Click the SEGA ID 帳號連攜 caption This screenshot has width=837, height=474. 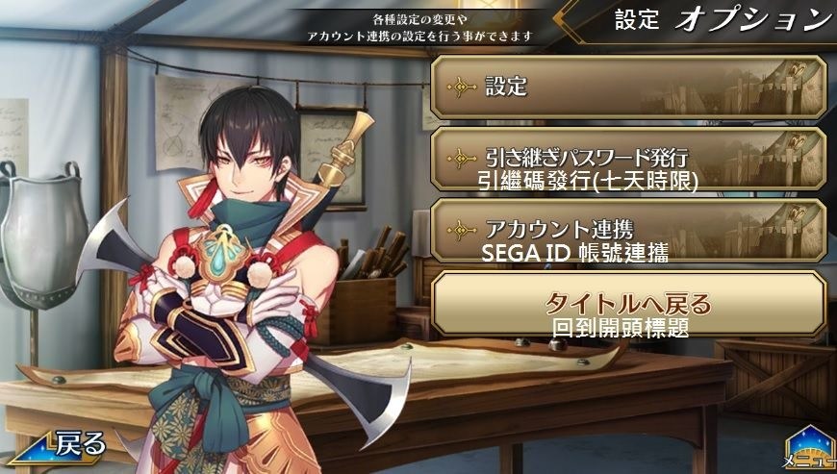click(x=575, y=253)
